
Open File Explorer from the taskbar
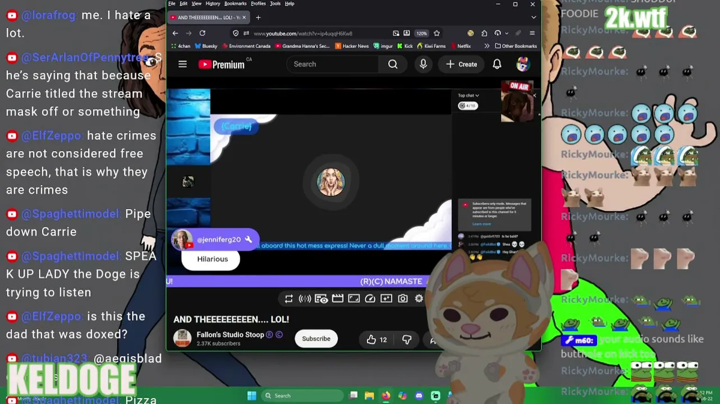[369, 396]
